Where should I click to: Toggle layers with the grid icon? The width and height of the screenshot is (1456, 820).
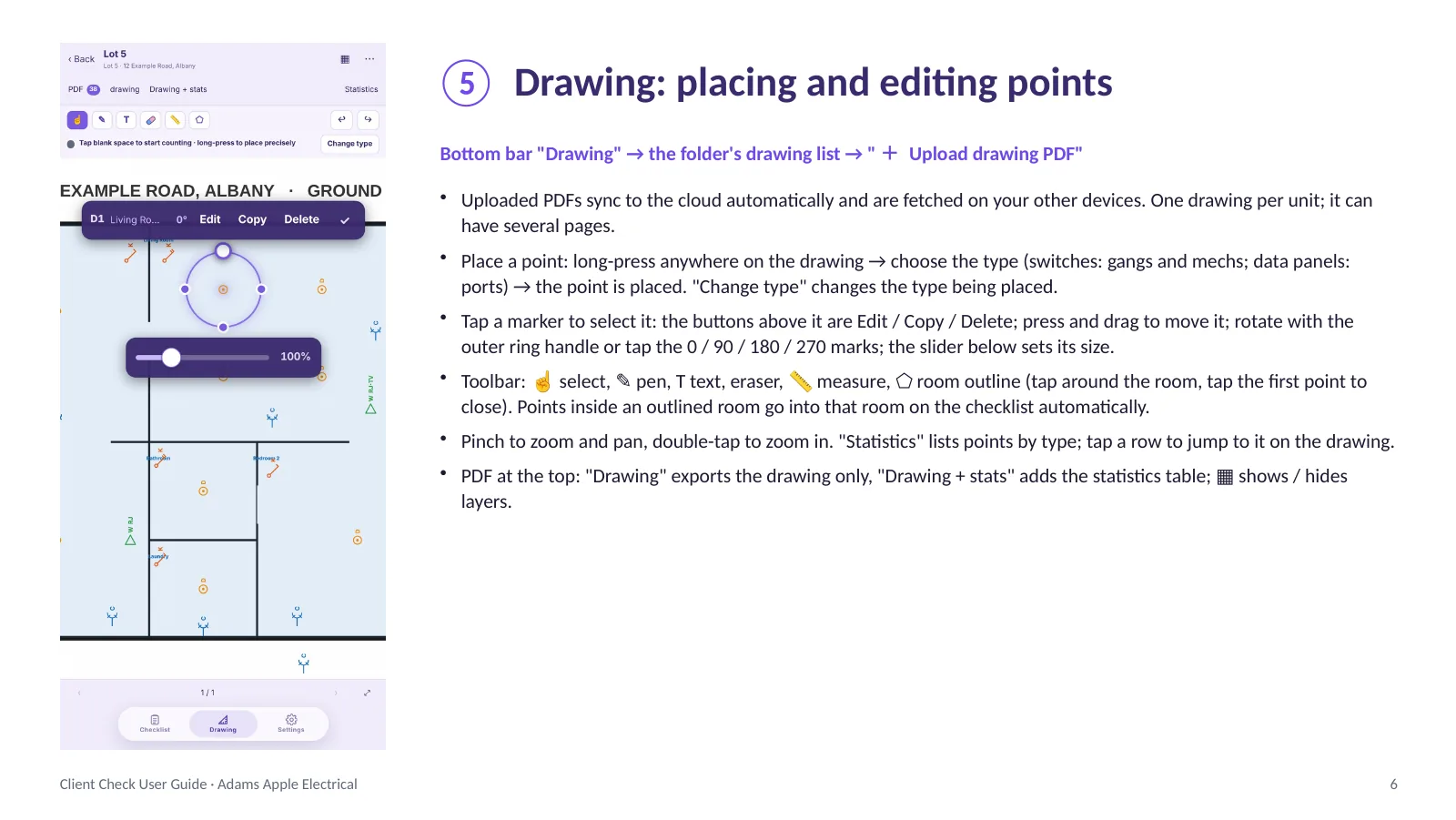click(x=345, y=59)
